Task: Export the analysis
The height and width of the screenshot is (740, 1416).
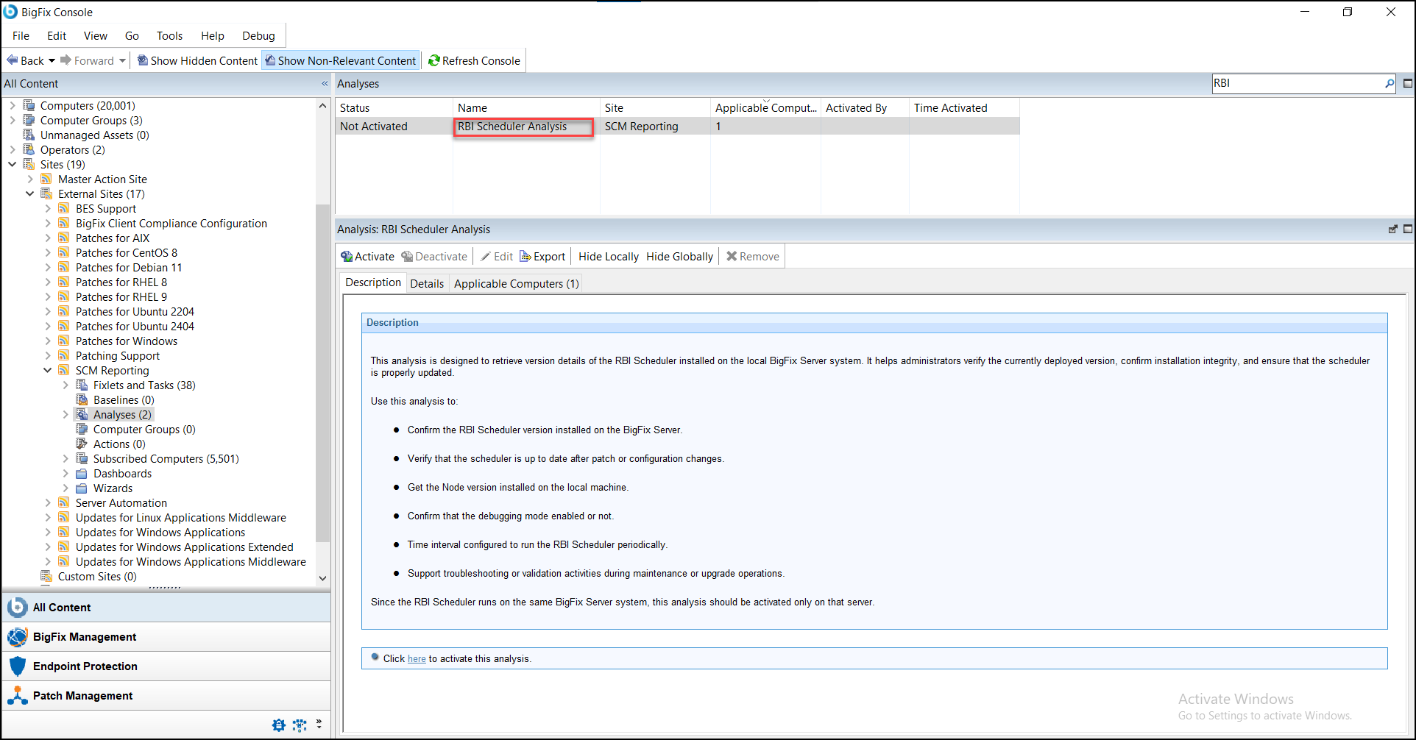Action: pos(542,256)
